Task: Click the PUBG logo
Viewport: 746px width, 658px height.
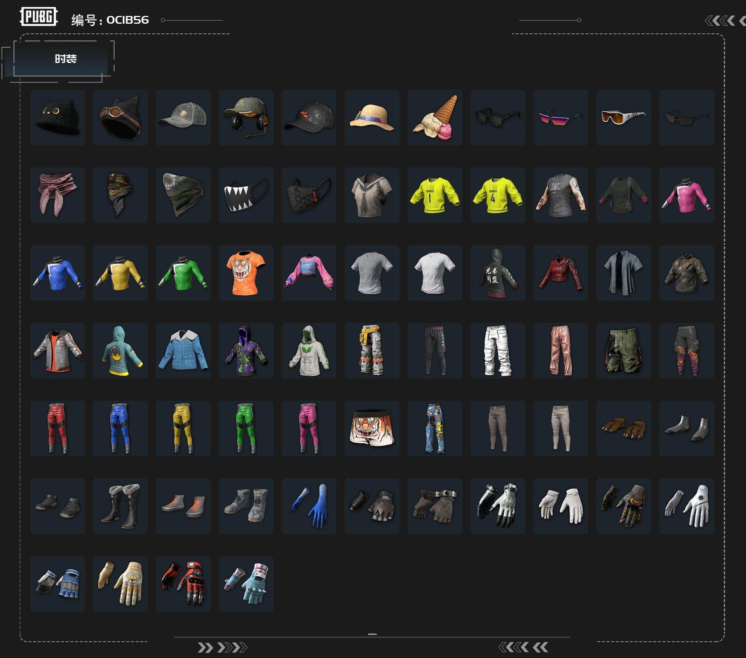Action: pos(38,17)
